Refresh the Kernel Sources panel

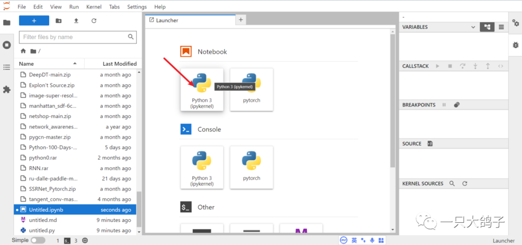465,183
